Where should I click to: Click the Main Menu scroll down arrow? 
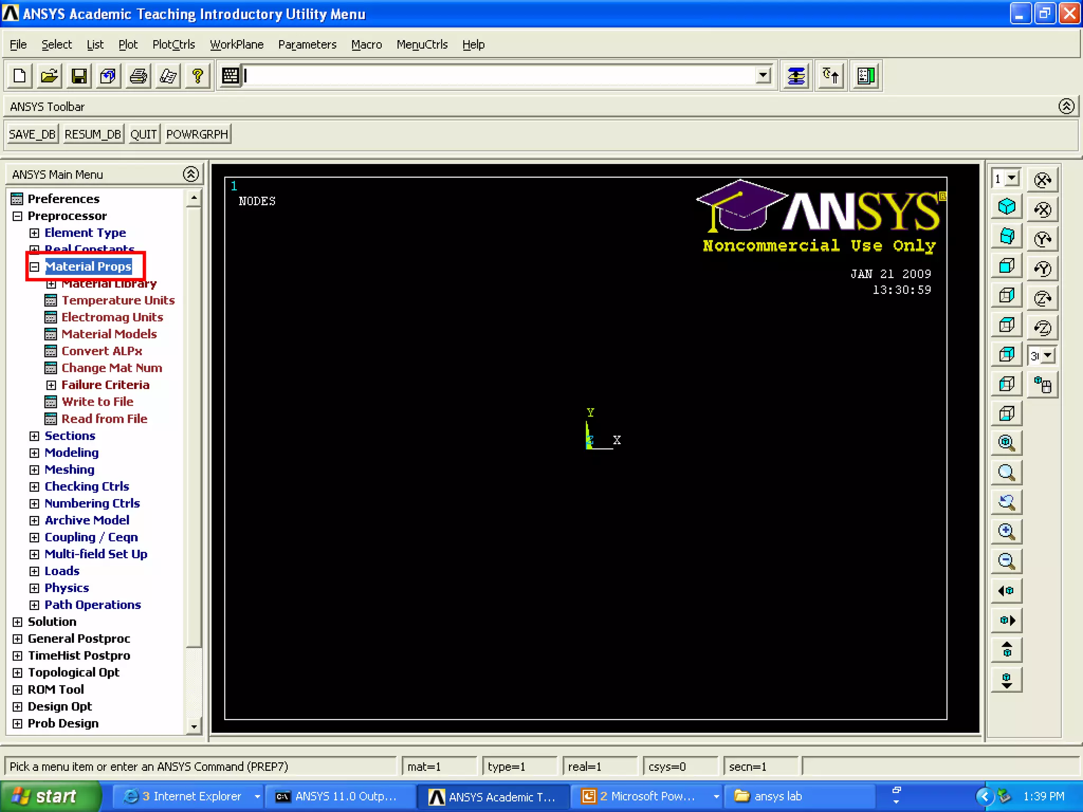point(194,726)
